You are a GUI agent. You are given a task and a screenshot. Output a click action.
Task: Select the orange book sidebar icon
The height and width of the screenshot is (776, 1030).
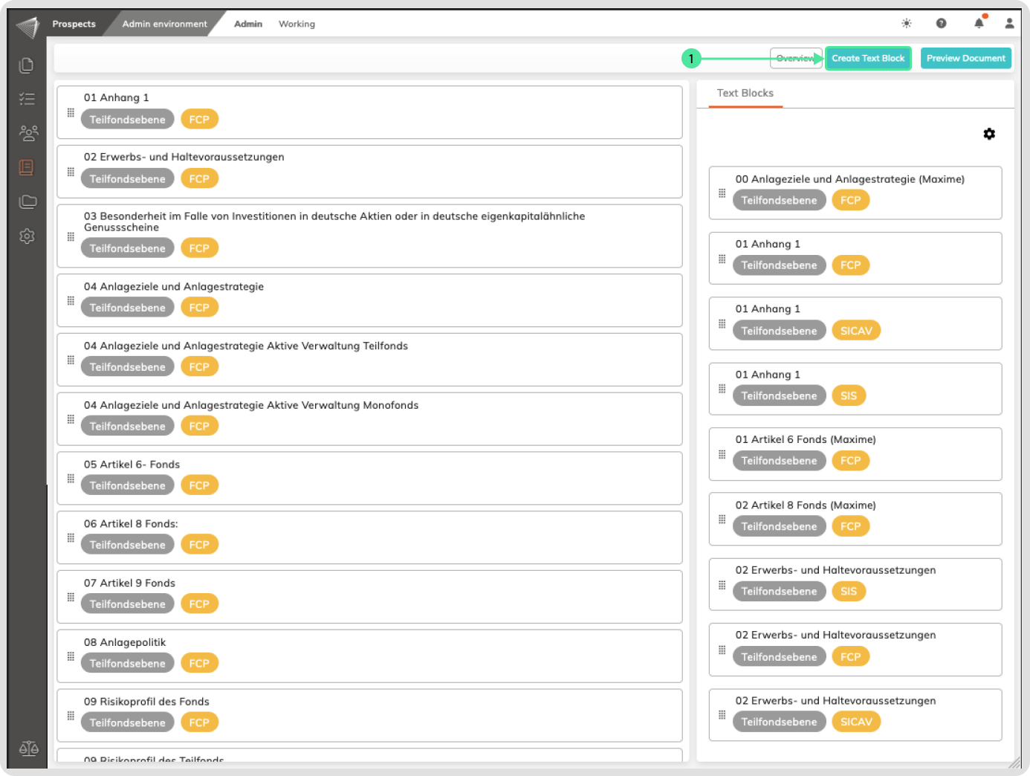coord(27,167)
